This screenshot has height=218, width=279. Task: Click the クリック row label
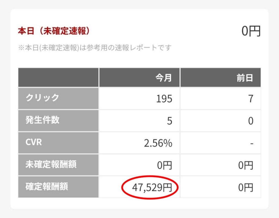point(42,97)
